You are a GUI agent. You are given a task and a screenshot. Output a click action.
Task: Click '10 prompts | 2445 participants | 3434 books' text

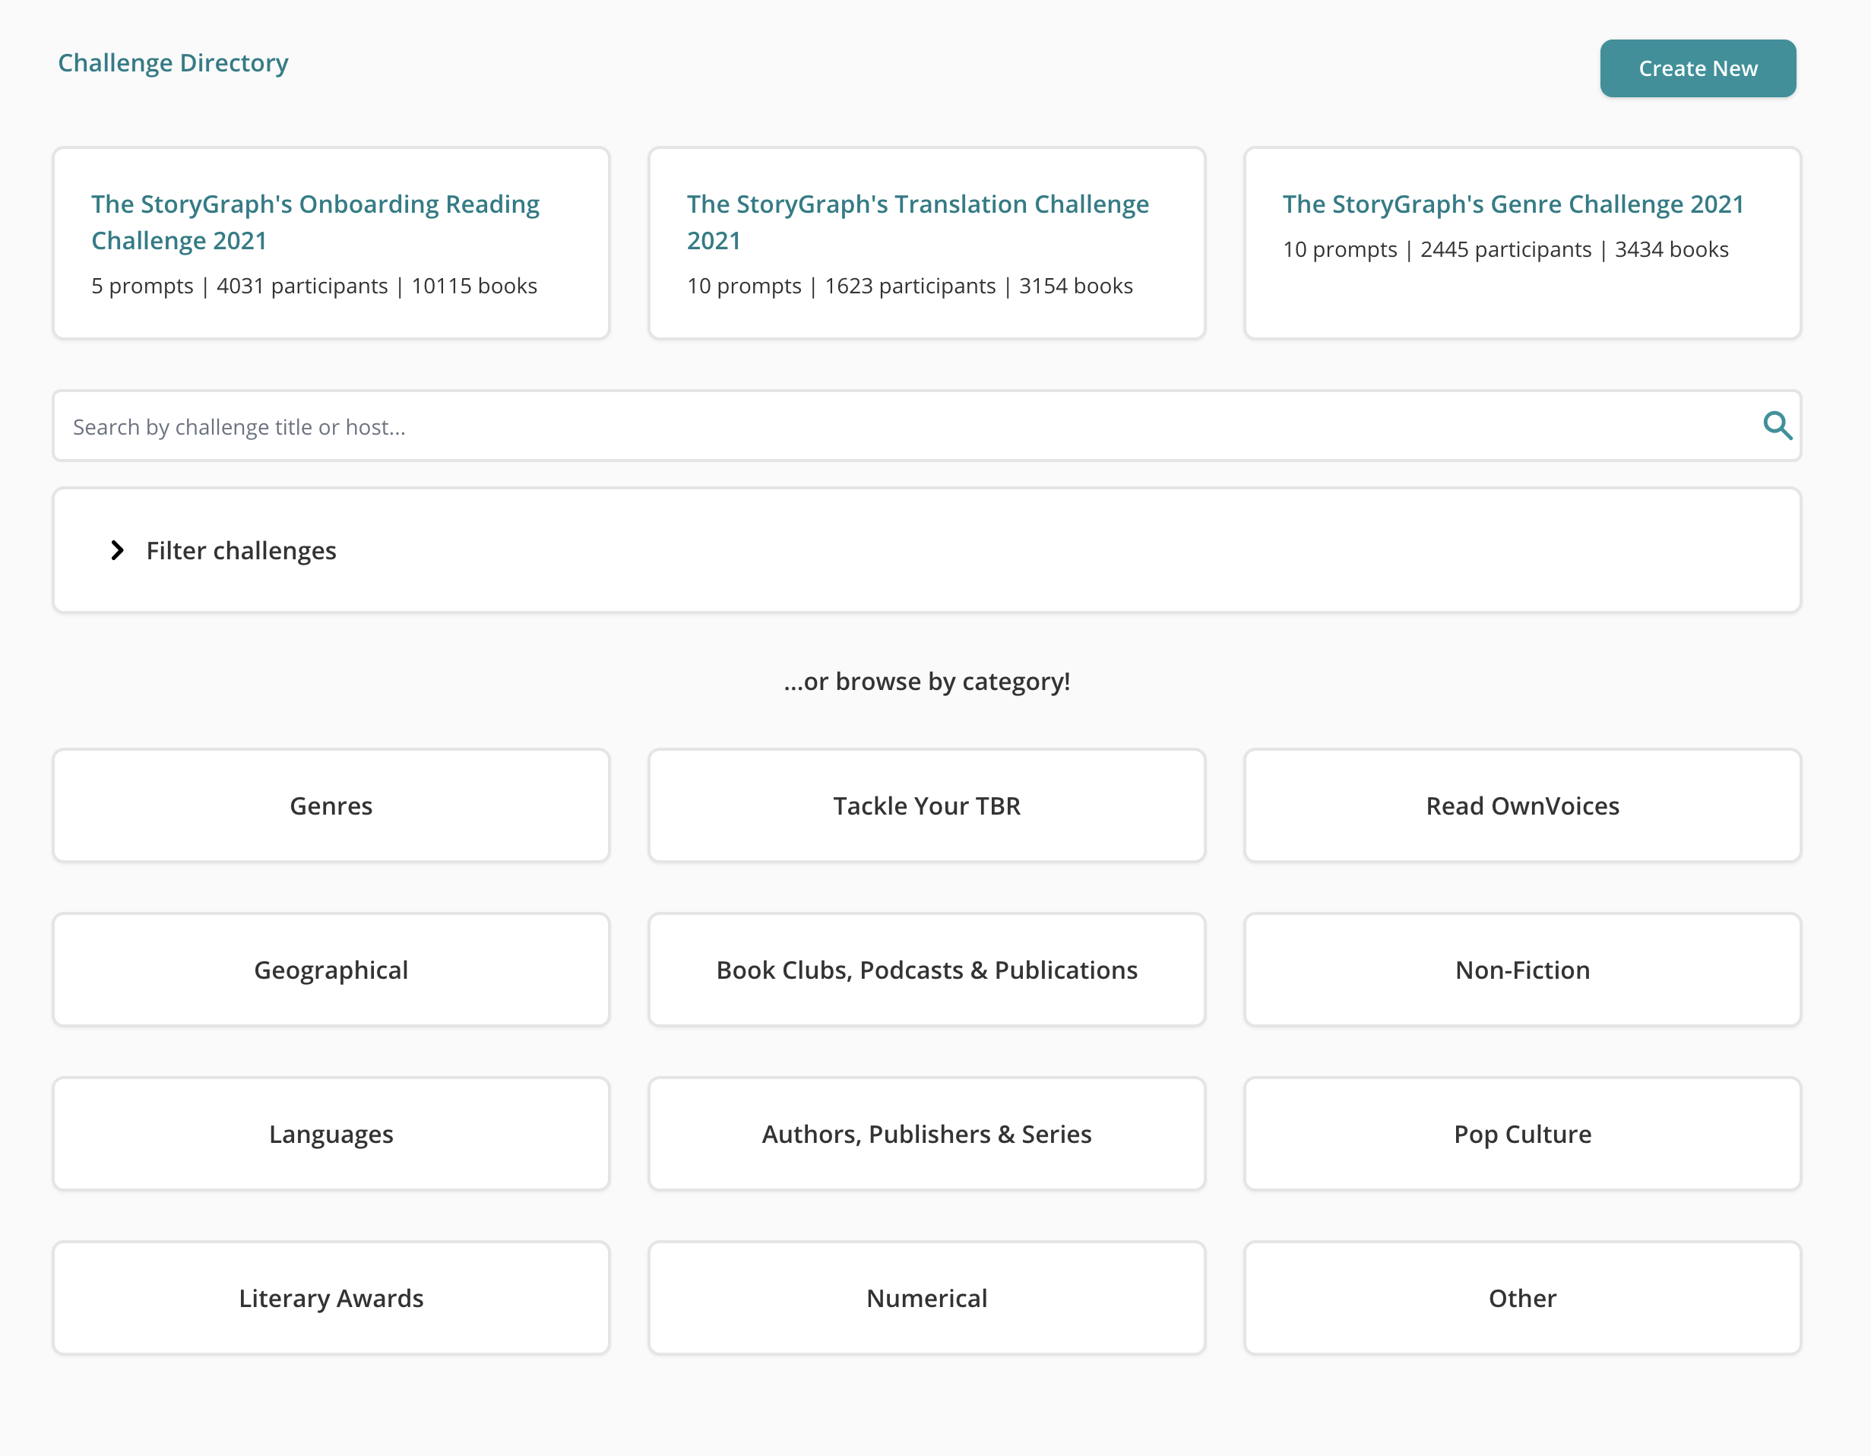(1505, 249)
